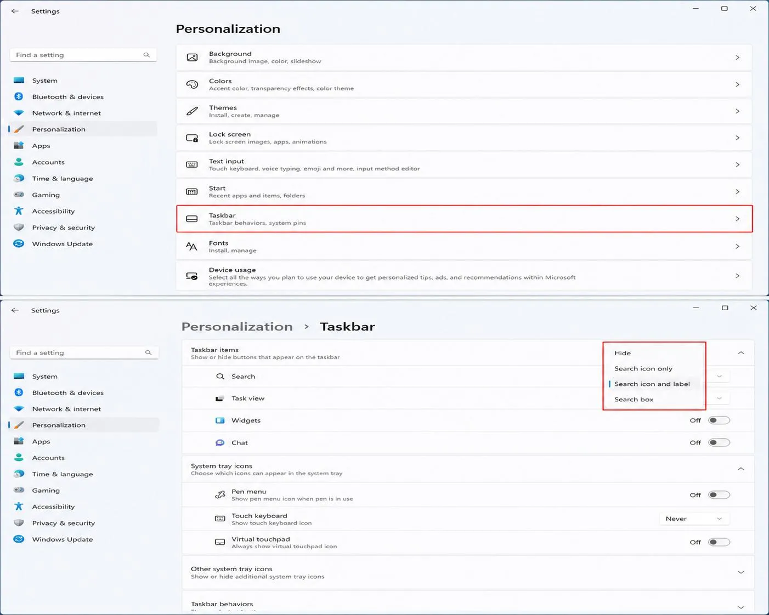Image resolution: width=769 pixels, height=615 pixels.
Task: Click the Chat bubble icon under Taskbar items
Action: click(220, 442)
